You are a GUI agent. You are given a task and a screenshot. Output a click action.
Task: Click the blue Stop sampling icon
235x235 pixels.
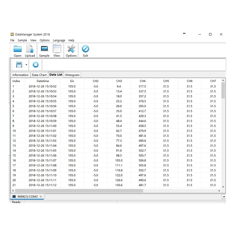point(35,65)
